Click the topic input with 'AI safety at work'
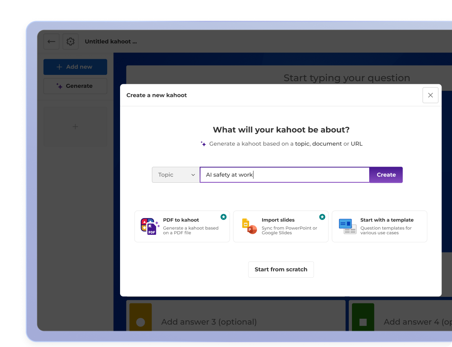 (284, 175)
